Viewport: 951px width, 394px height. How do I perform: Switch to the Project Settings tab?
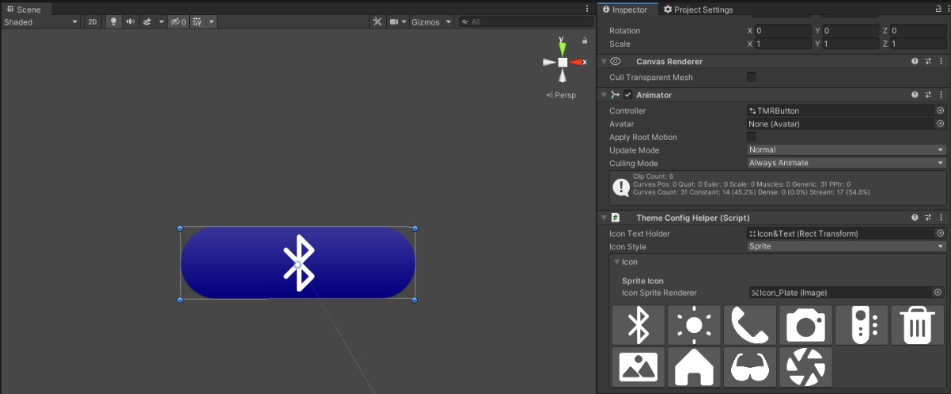click(x=698, y=9)
